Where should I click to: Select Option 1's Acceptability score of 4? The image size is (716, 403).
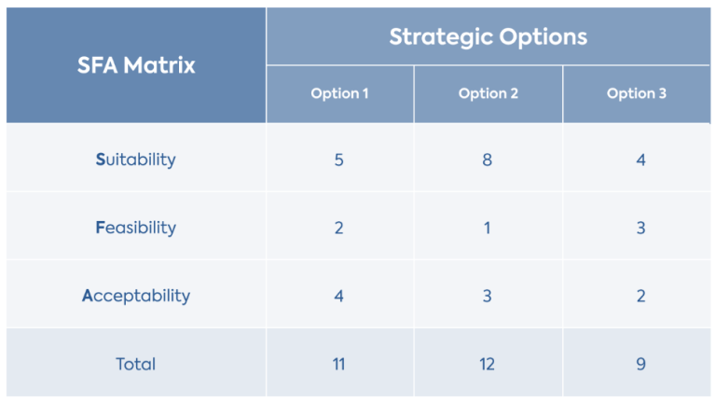click(339, 296)
